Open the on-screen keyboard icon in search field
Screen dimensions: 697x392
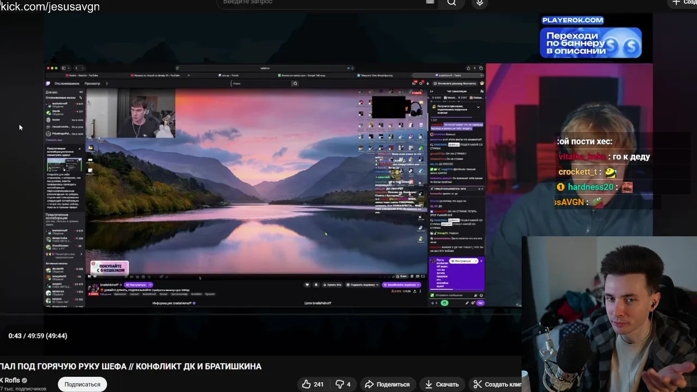click(430, 2)
